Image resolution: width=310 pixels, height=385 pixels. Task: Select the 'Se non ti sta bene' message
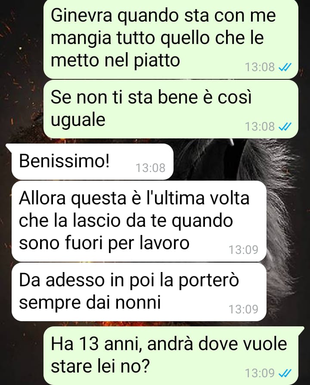tap(170, 109)
